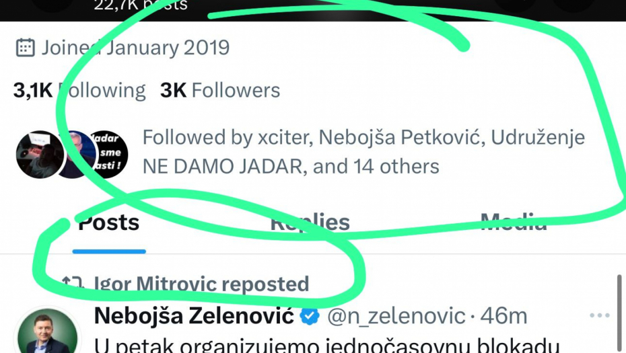Click the repost icon above the post
626x353 pixels.
[x=72, y=283]
